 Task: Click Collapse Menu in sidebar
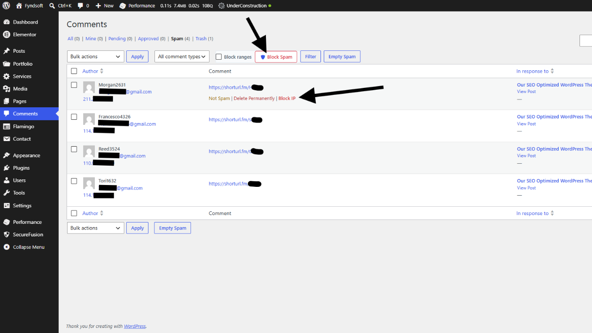tap(29, 247)
